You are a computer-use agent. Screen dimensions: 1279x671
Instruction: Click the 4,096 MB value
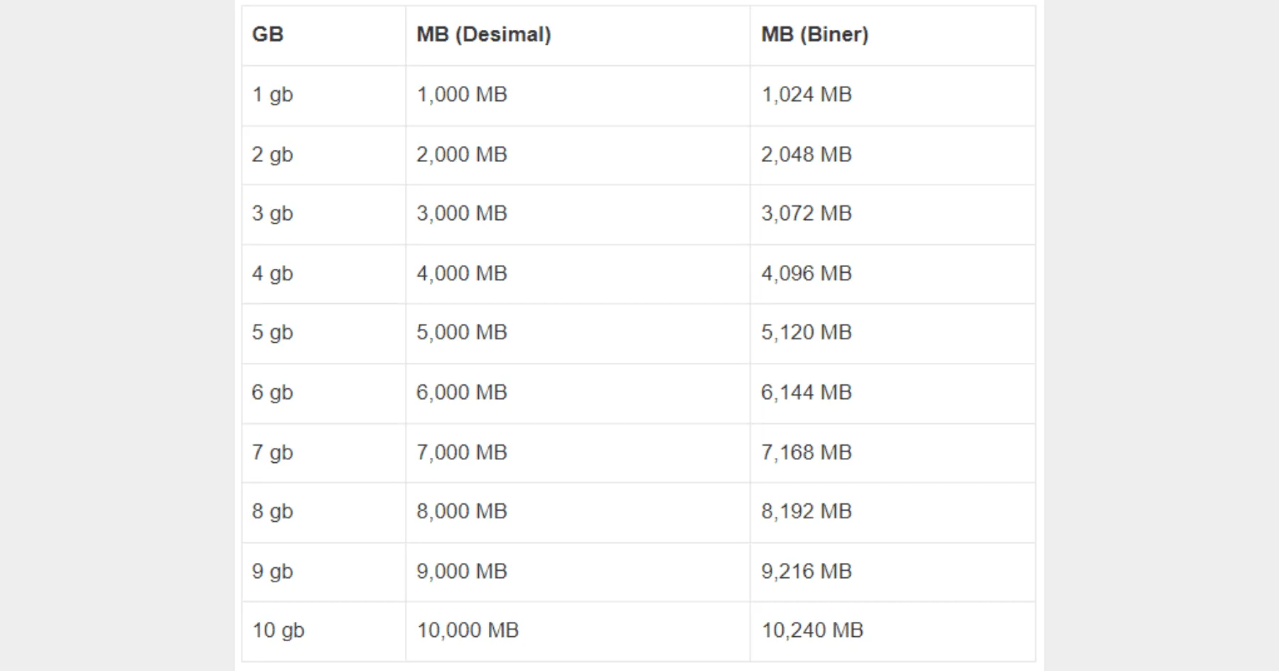(806, 273)
